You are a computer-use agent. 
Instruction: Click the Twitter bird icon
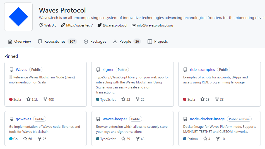tap(100, 25)
